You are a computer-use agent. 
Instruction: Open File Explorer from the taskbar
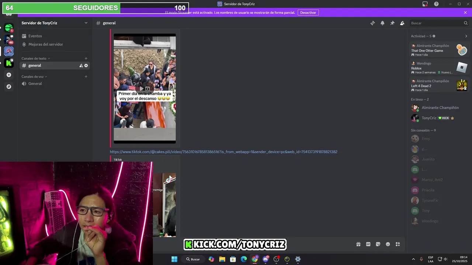click(222, 259)
